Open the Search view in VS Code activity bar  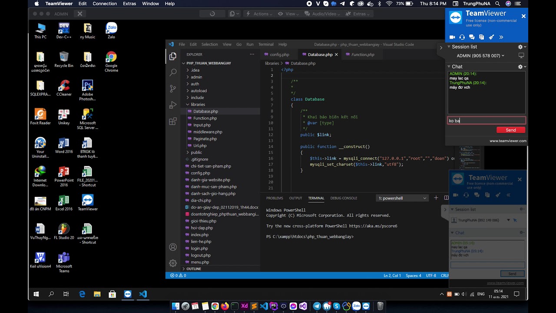click(x=173, y=72)
